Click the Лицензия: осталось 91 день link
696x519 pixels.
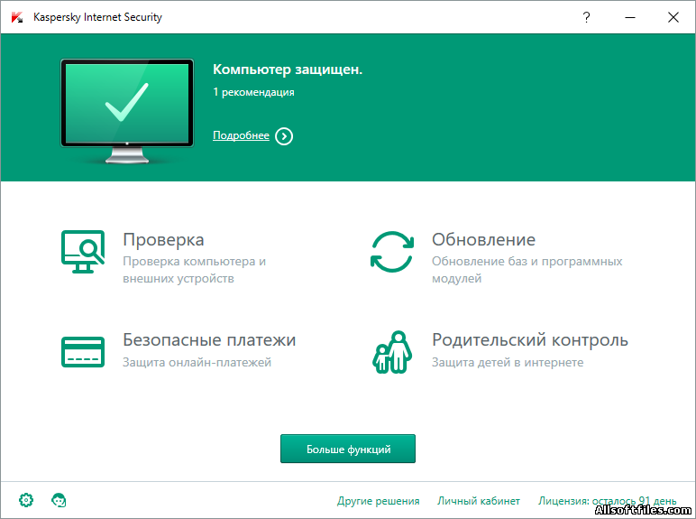point(608,501)
